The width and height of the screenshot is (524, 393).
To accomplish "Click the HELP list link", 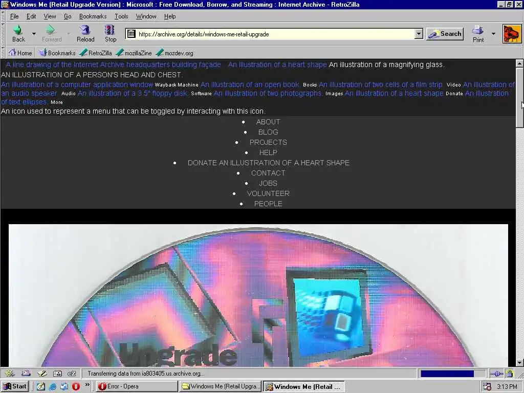I will (x=268, y=152).
